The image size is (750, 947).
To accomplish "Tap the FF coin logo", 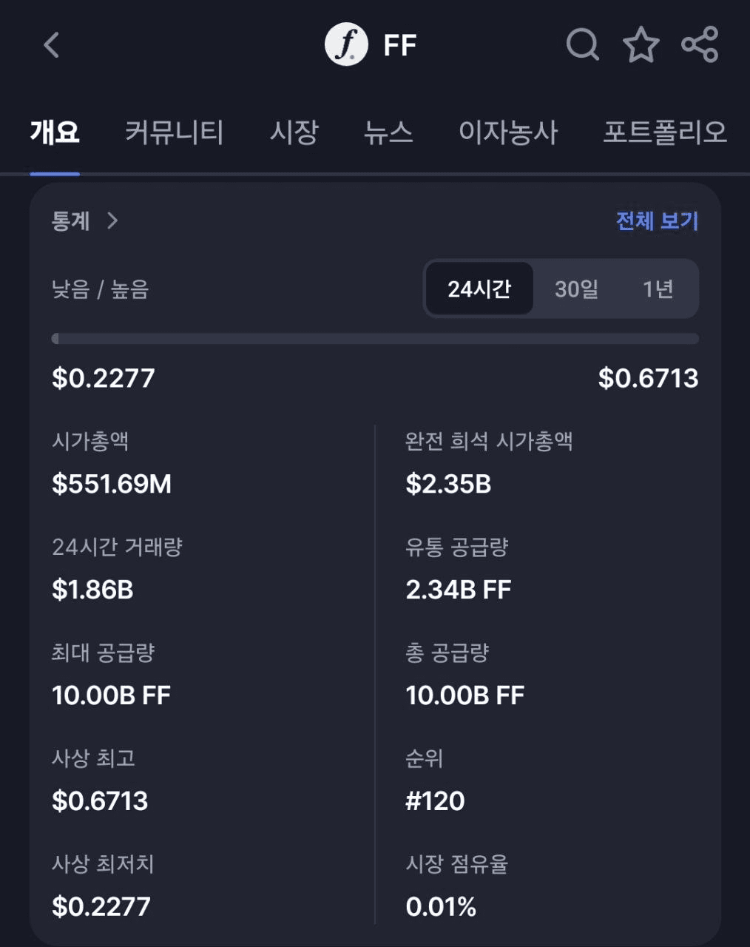I will [346, 44].
